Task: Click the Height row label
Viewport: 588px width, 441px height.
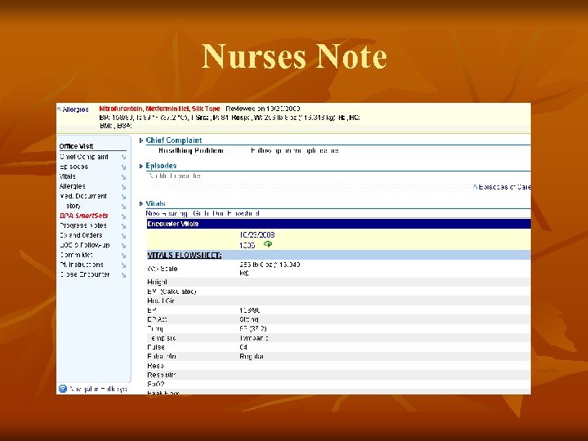Action: click(157, 282)
